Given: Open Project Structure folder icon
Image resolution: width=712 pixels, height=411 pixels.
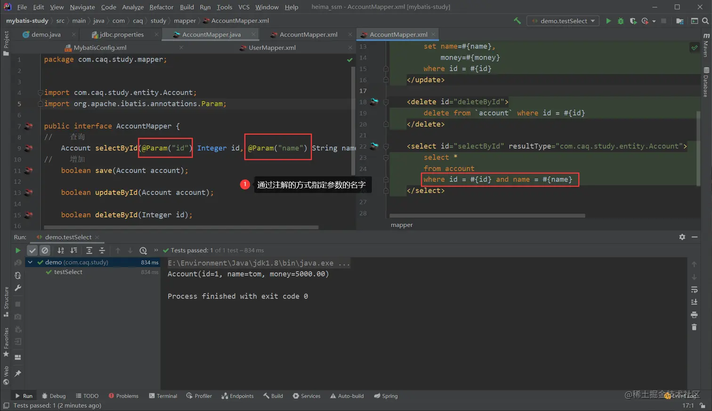Looking at the screenshot, I should click(680, 21).
